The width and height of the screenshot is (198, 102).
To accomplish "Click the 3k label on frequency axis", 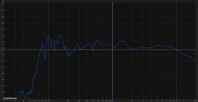I will [x=143, y=101].
